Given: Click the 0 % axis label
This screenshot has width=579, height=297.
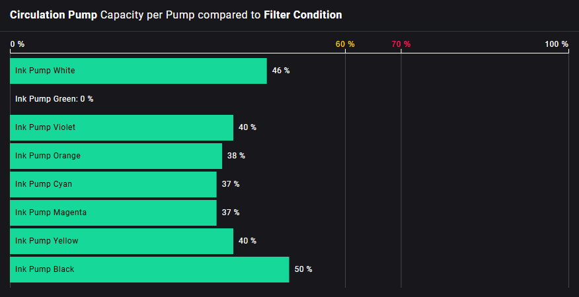Looking at the screenshot, I should click(17, 44).
